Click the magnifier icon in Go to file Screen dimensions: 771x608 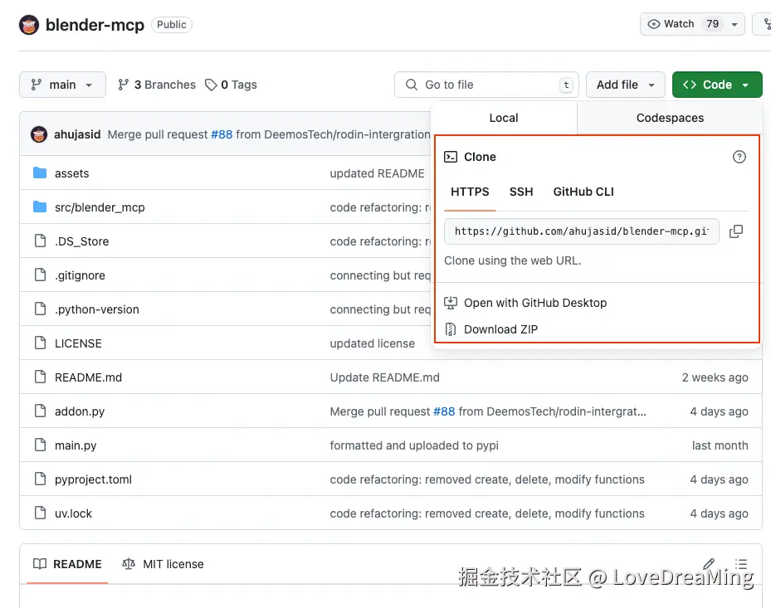click(412, 85)
